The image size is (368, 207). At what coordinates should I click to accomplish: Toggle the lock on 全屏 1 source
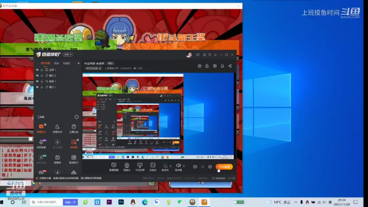pos(42,70)
